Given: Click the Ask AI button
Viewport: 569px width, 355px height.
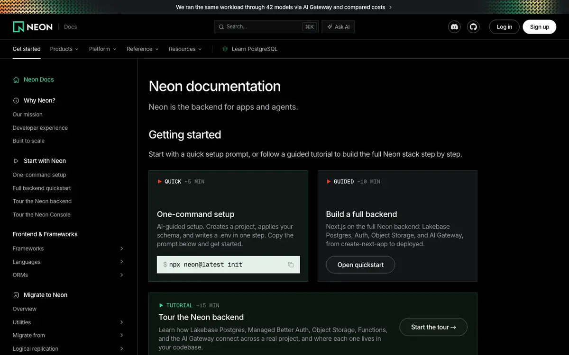Looking at the screenshot, I should pyautogui.click(x=338, y=27).
